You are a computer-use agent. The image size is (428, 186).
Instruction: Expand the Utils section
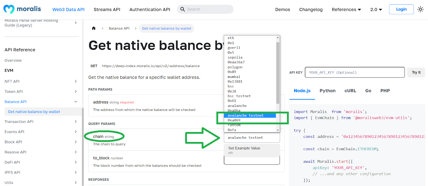click(76, 183)
